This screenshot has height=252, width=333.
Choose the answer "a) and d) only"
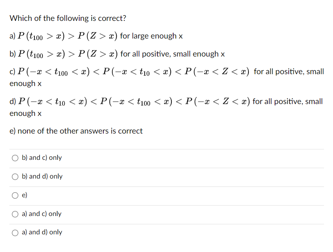click(42, 232)
